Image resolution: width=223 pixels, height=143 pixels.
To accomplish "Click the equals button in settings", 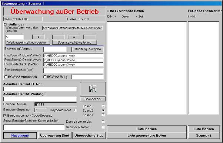I will pyautogui.click(x=74, y=37).
